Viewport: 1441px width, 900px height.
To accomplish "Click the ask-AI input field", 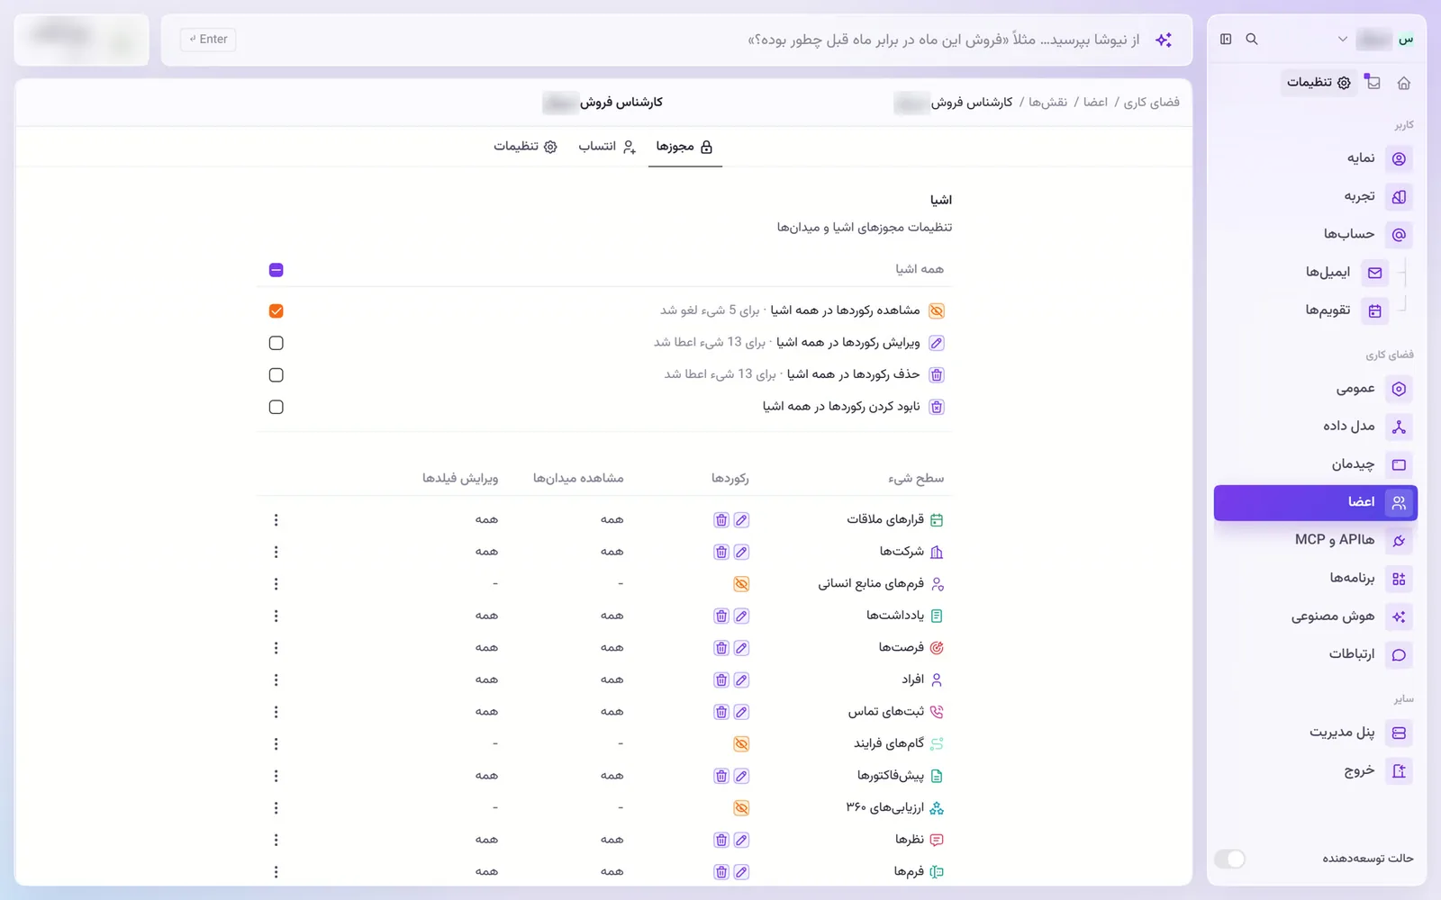I will point(675,40).
